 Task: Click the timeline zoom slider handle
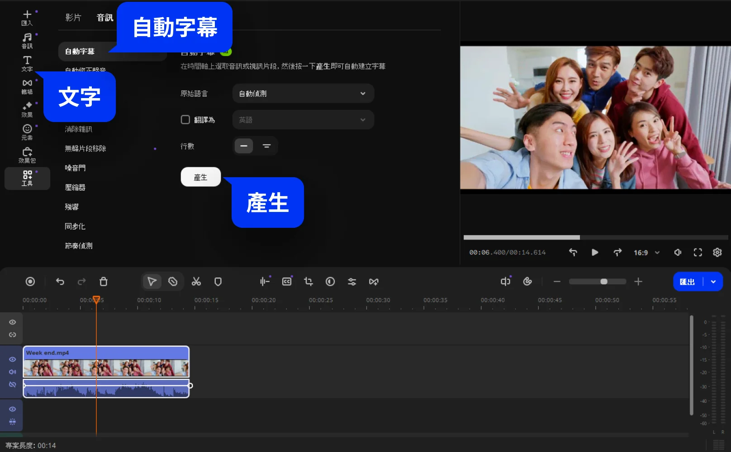604,282
